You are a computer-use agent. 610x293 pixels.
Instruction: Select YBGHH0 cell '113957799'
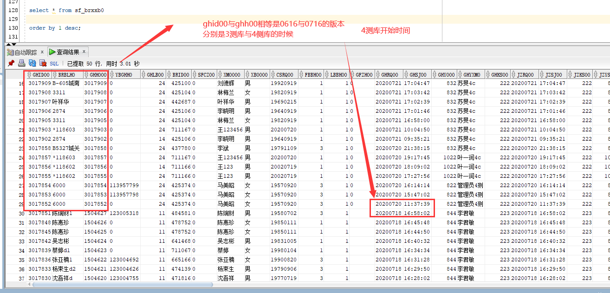click(124, 186)
